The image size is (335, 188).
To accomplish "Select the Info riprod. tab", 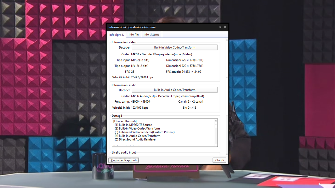I will (x=117, y=34).
